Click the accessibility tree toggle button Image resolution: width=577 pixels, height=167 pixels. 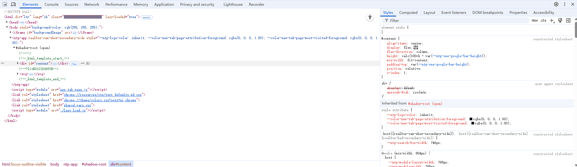pyautogui.click(x=370, y=17)
